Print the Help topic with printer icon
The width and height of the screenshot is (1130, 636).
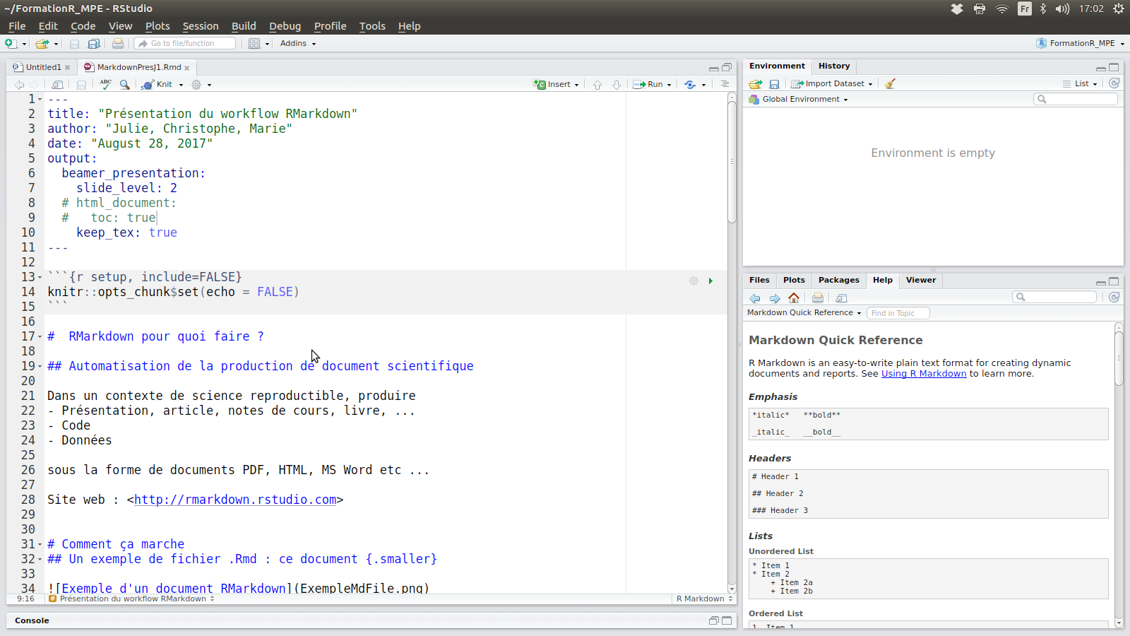tap(818, 298)
